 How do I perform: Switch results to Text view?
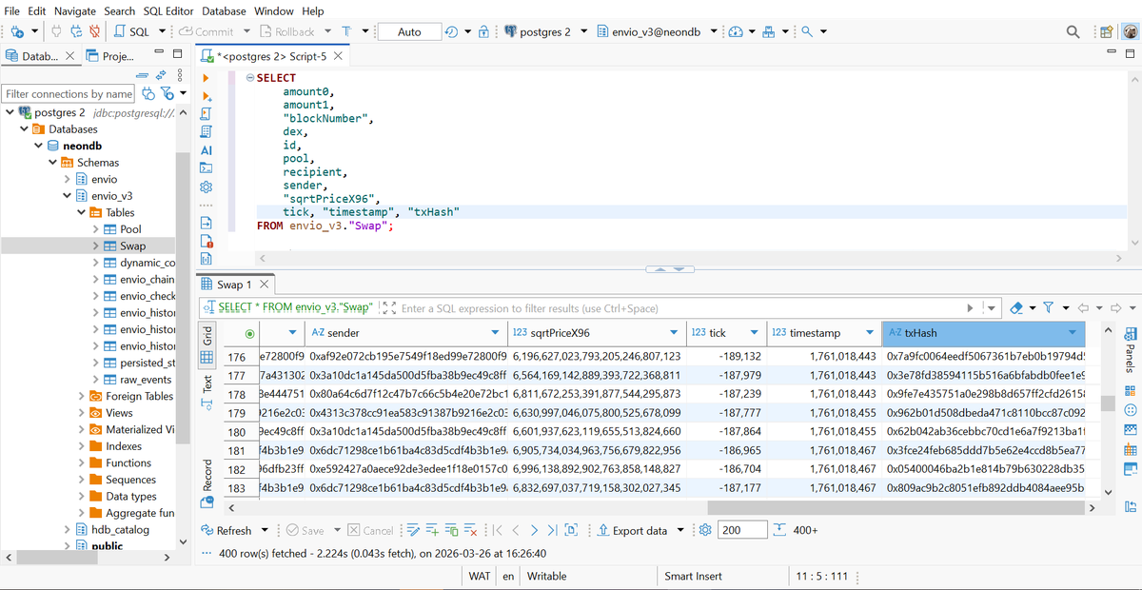[x=207, y=392]
